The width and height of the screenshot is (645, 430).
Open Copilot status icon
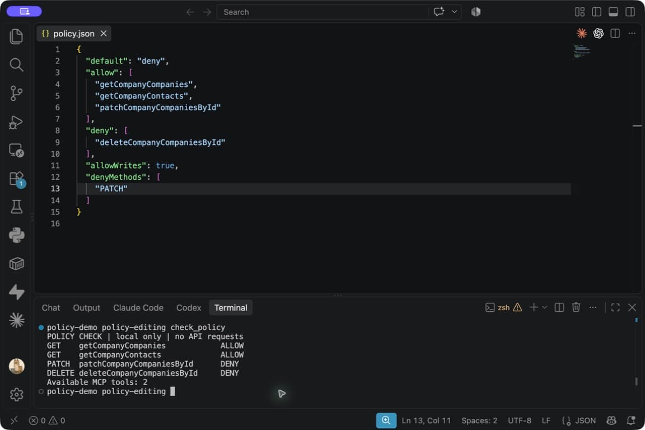[611, 420]
